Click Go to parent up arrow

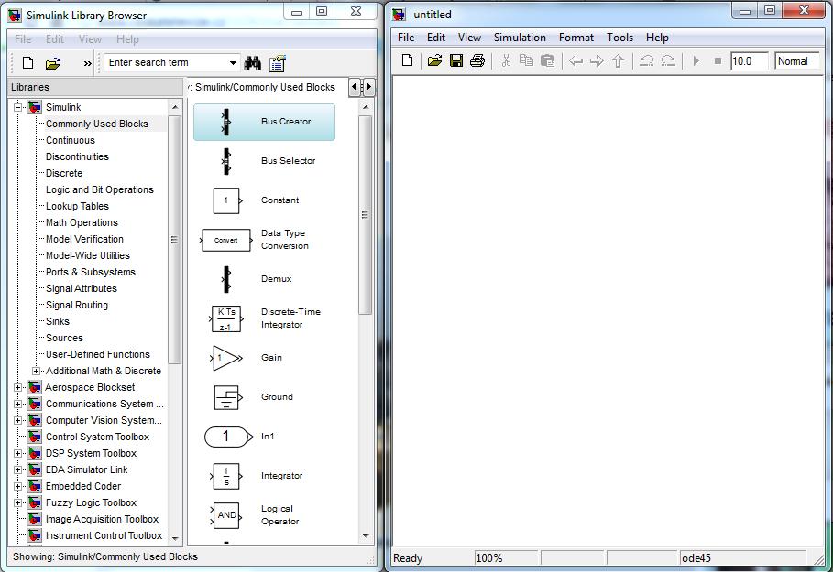pyautogui.click(x=618, y=61)
